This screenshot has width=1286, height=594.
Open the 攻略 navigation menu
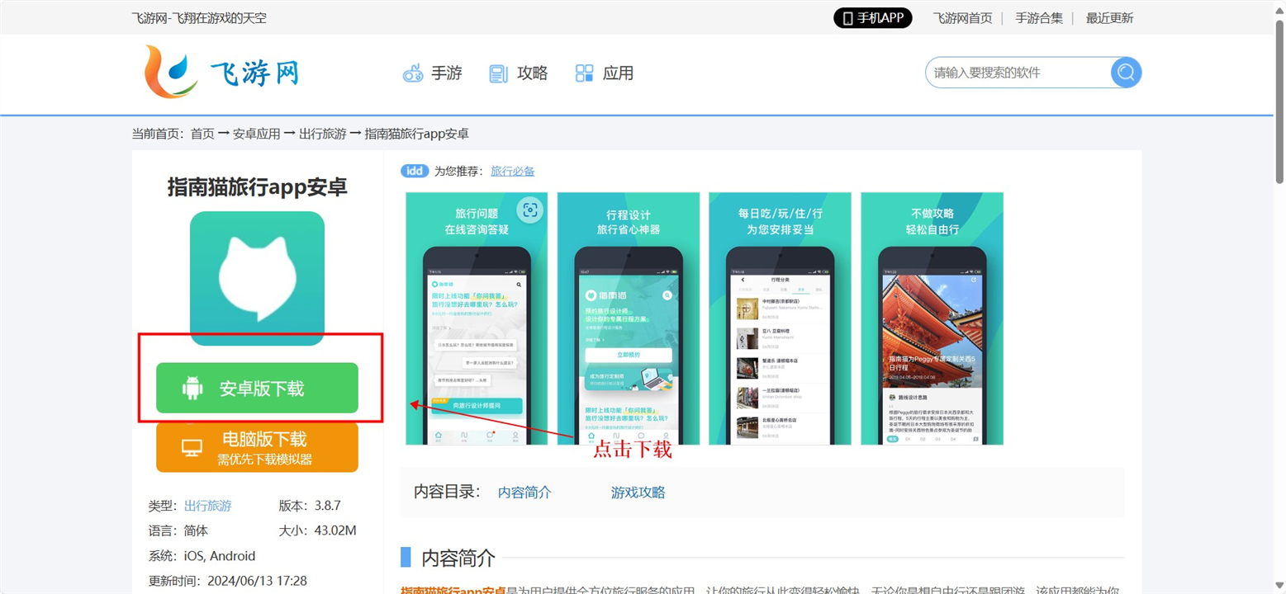coord(518,73)
